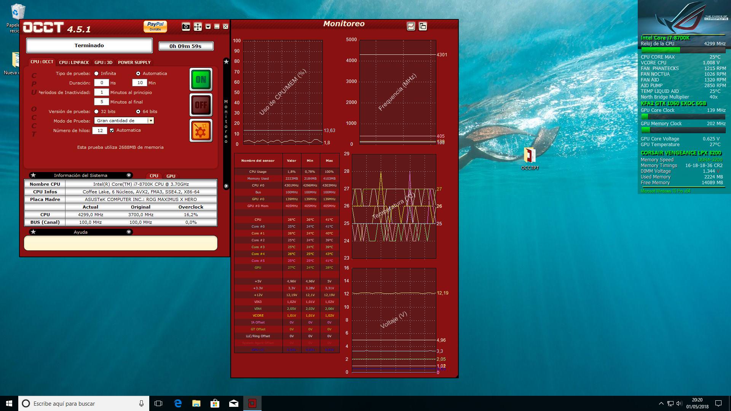The width and height of the screenshot is (731, 411).
Task: Click the Duración minutes input field
Action: tap(140, 83)
